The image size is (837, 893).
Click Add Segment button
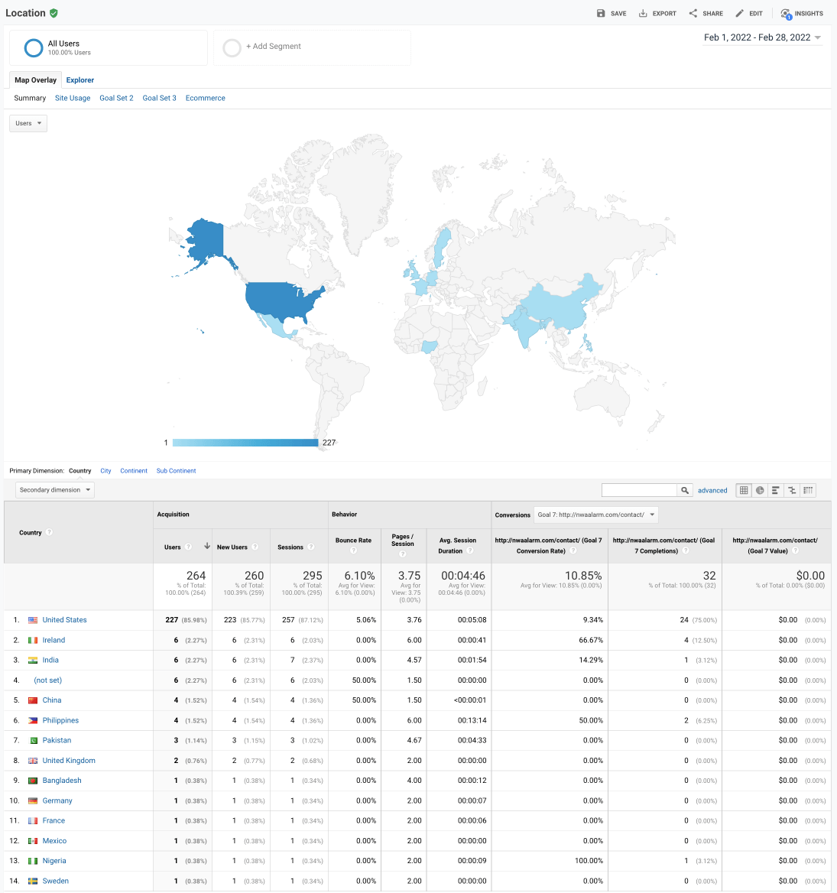coord(312,48)
